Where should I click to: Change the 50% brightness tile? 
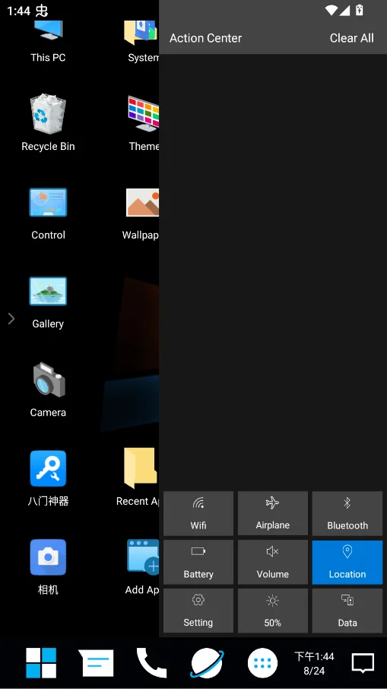pyautogui.click(x=272, y=611)
